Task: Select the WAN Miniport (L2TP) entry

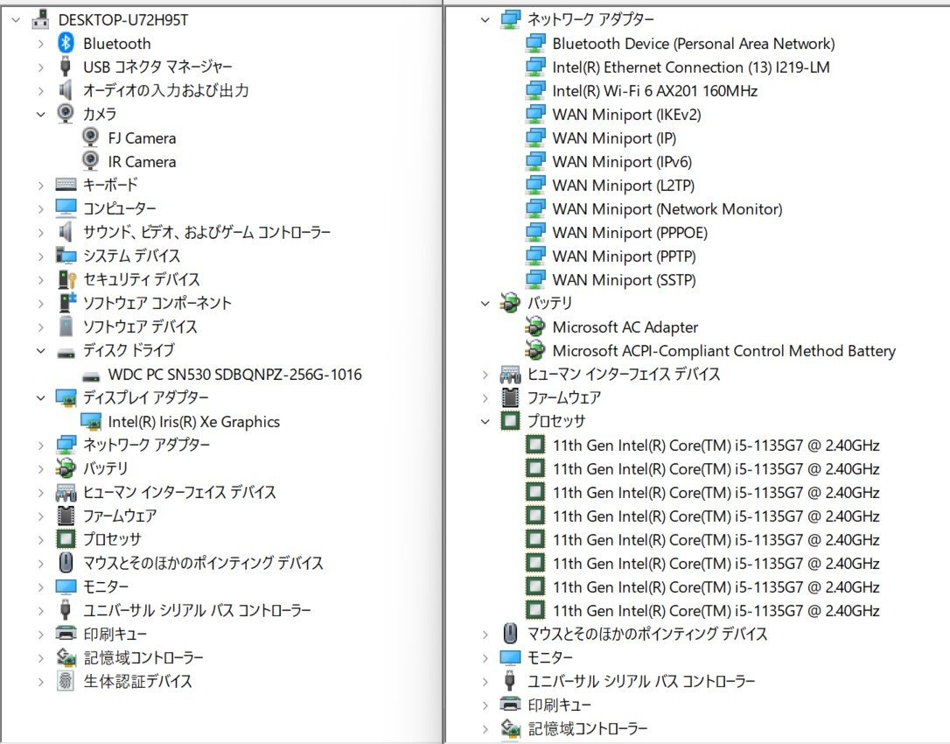Action: pyautogui.click(x=624, y=186)
